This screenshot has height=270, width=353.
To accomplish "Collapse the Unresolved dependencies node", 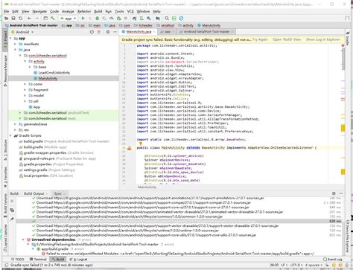I will tap(23, 240).
